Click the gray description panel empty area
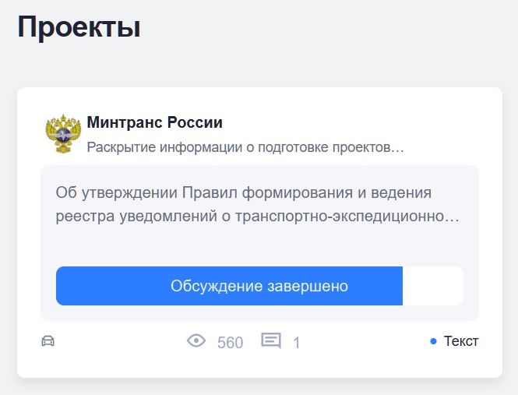Viewport: 518px width, 395px height. click(259, 246)
